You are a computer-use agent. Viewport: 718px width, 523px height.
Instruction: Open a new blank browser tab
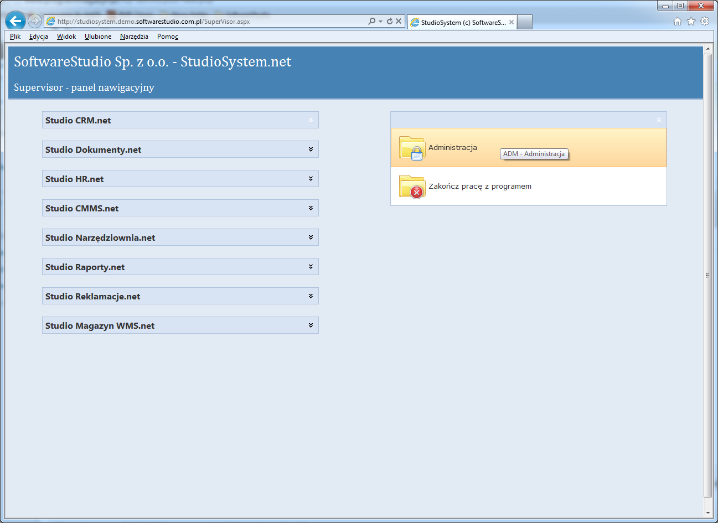525,22
